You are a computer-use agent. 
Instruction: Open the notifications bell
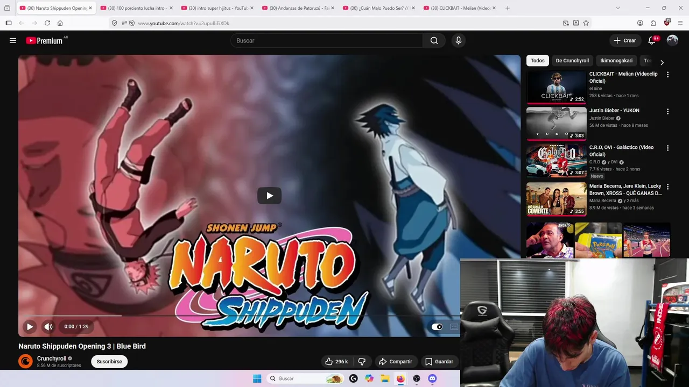tap(652, 40)
